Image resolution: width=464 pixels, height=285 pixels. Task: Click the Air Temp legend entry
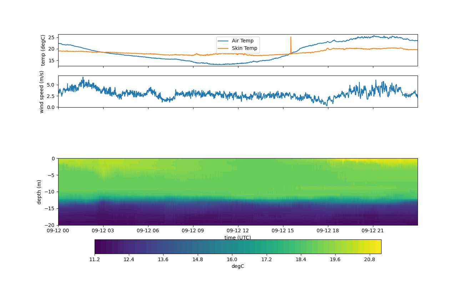[242, 41]
